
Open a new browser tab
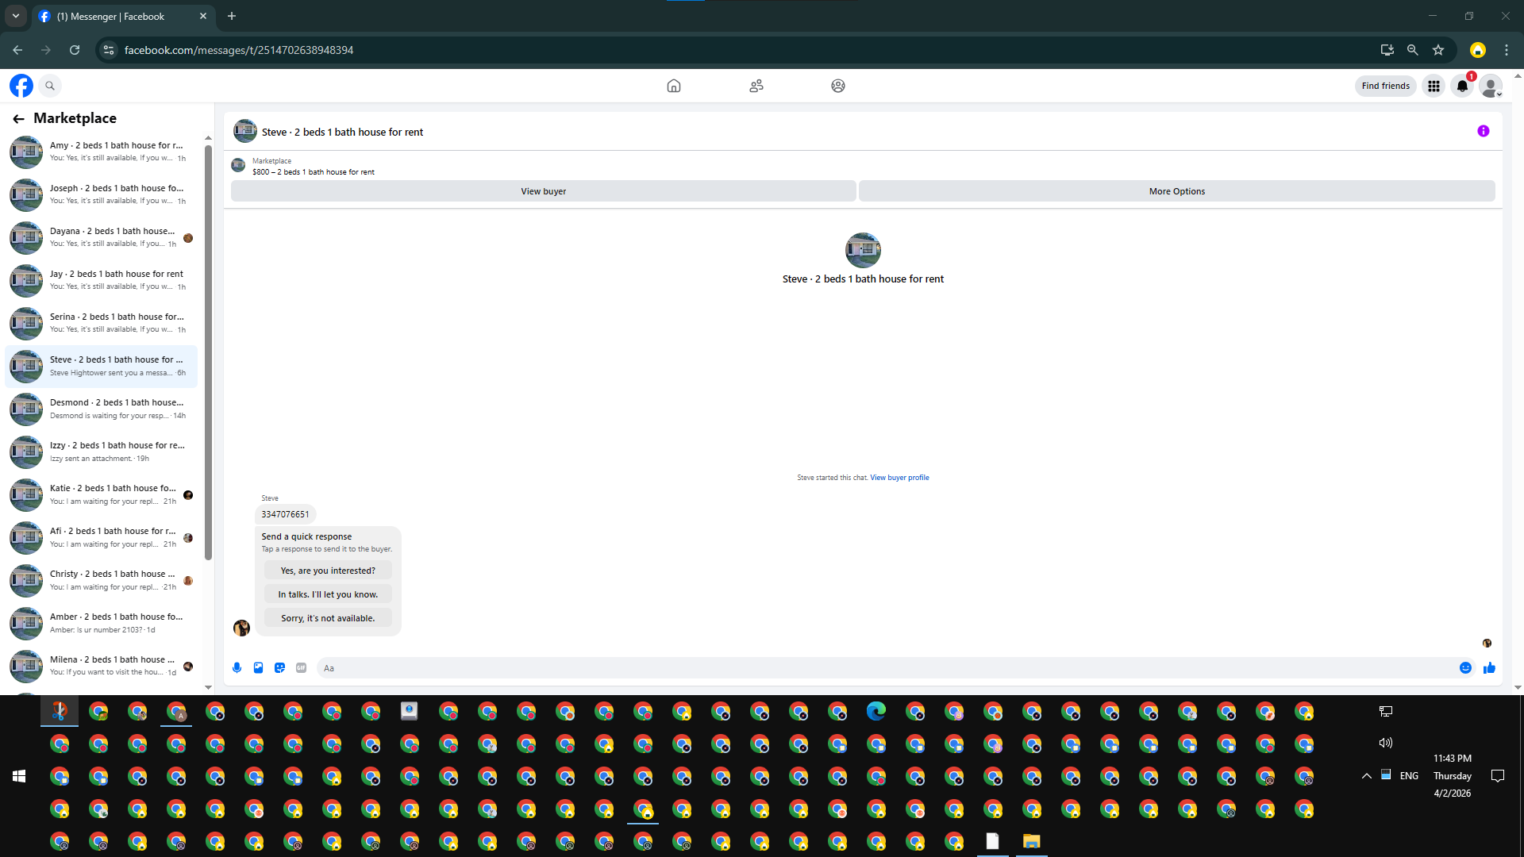tap(232, 16)
